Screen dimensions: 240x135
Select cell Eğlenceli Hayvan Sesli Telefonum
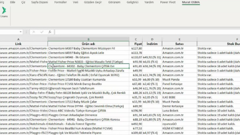[x=88, y=88]
